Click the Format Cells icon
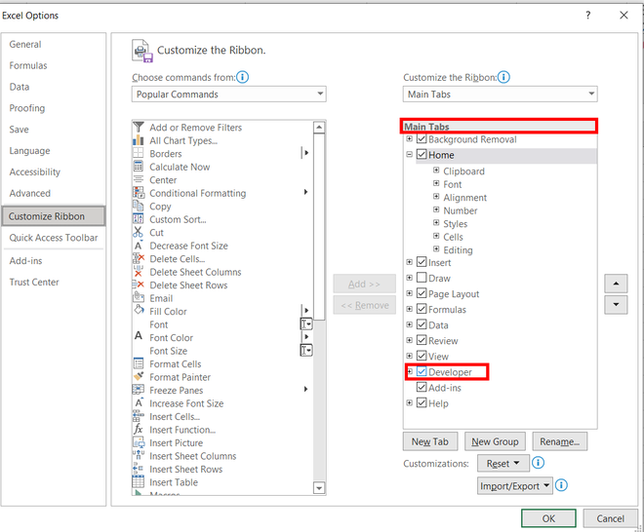This screenshot has height=532, width=644. tap(139, 363)
